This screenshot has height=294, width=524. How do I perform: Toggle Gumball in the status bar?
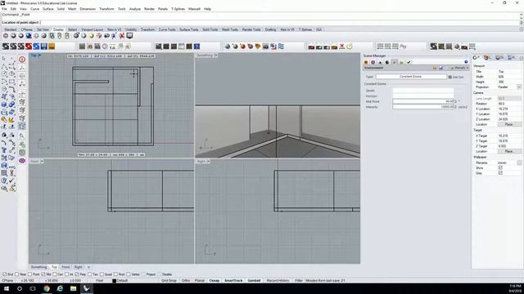tap(254, 281)
